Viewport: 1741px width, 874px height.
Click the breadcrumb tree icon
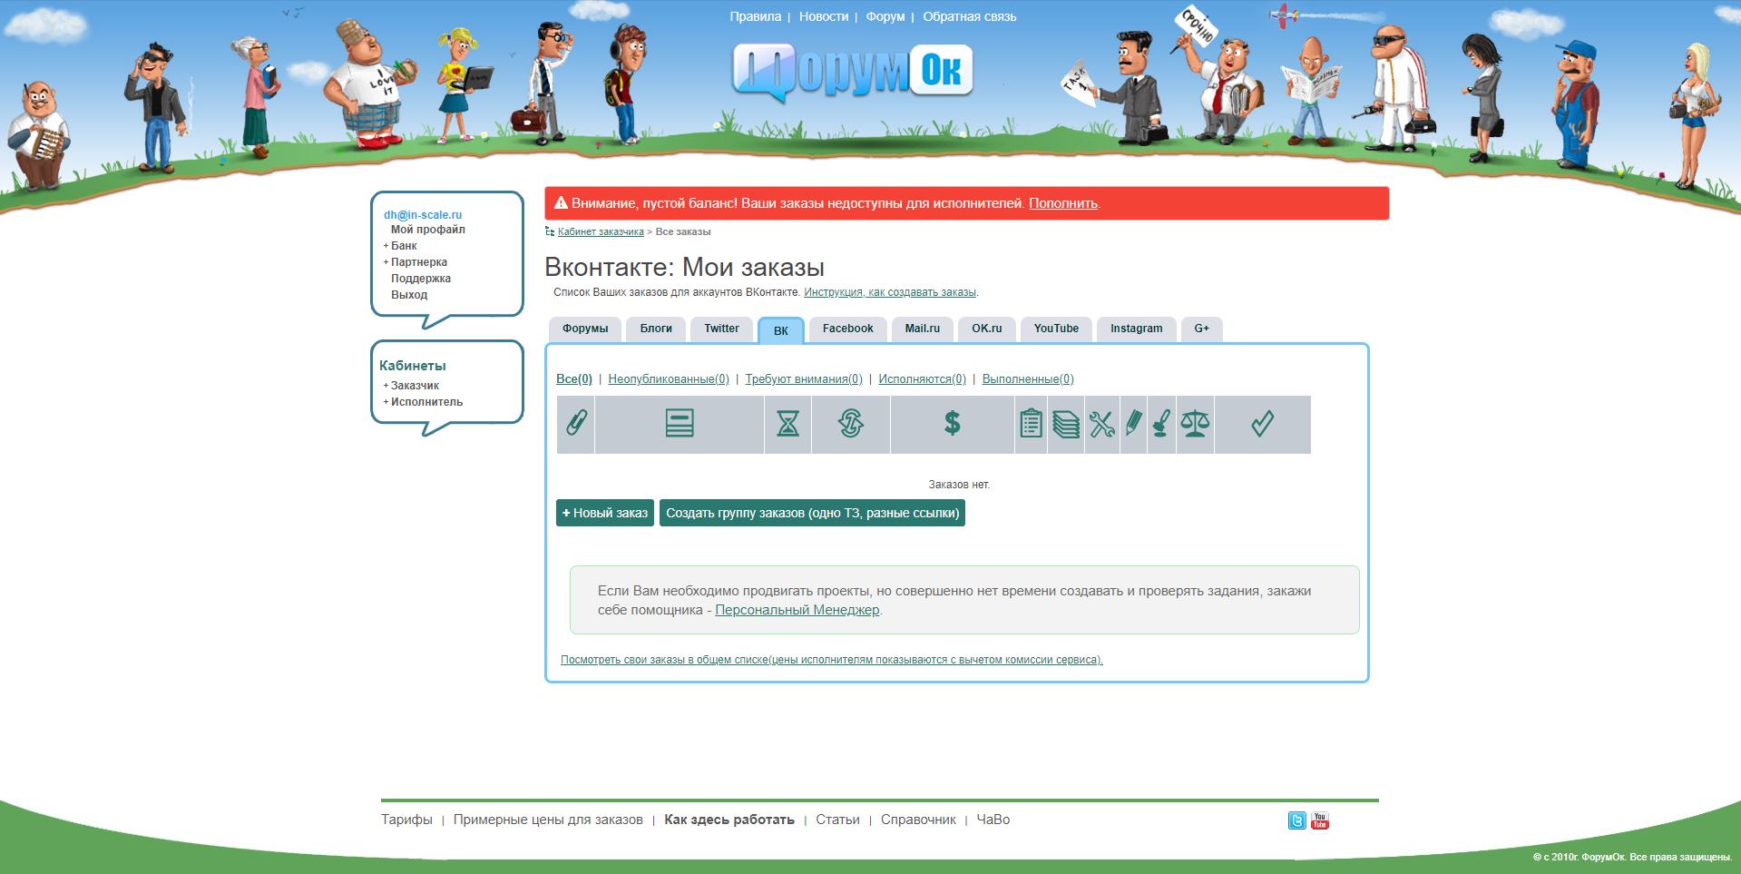coord(550,231)
